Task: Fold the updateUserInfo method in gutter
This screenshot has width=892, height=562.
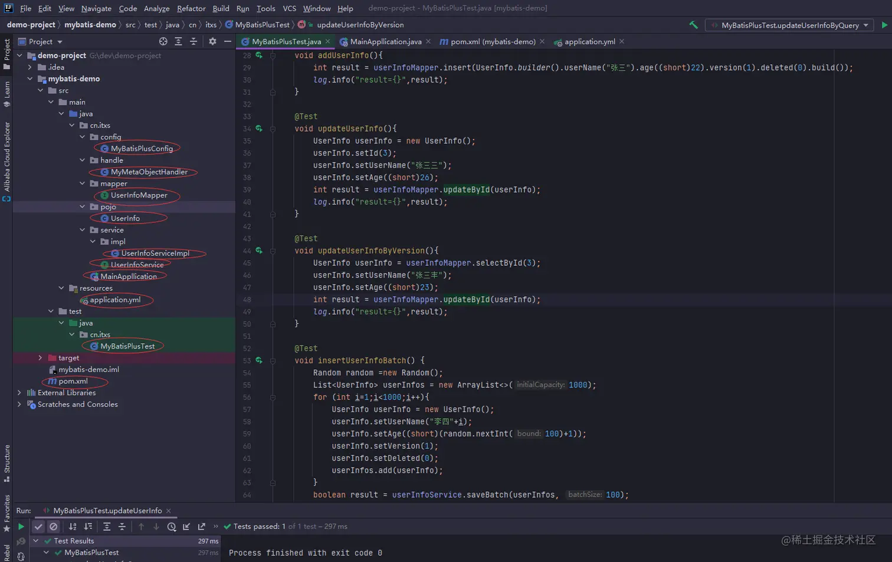Action: coord(273,129)
